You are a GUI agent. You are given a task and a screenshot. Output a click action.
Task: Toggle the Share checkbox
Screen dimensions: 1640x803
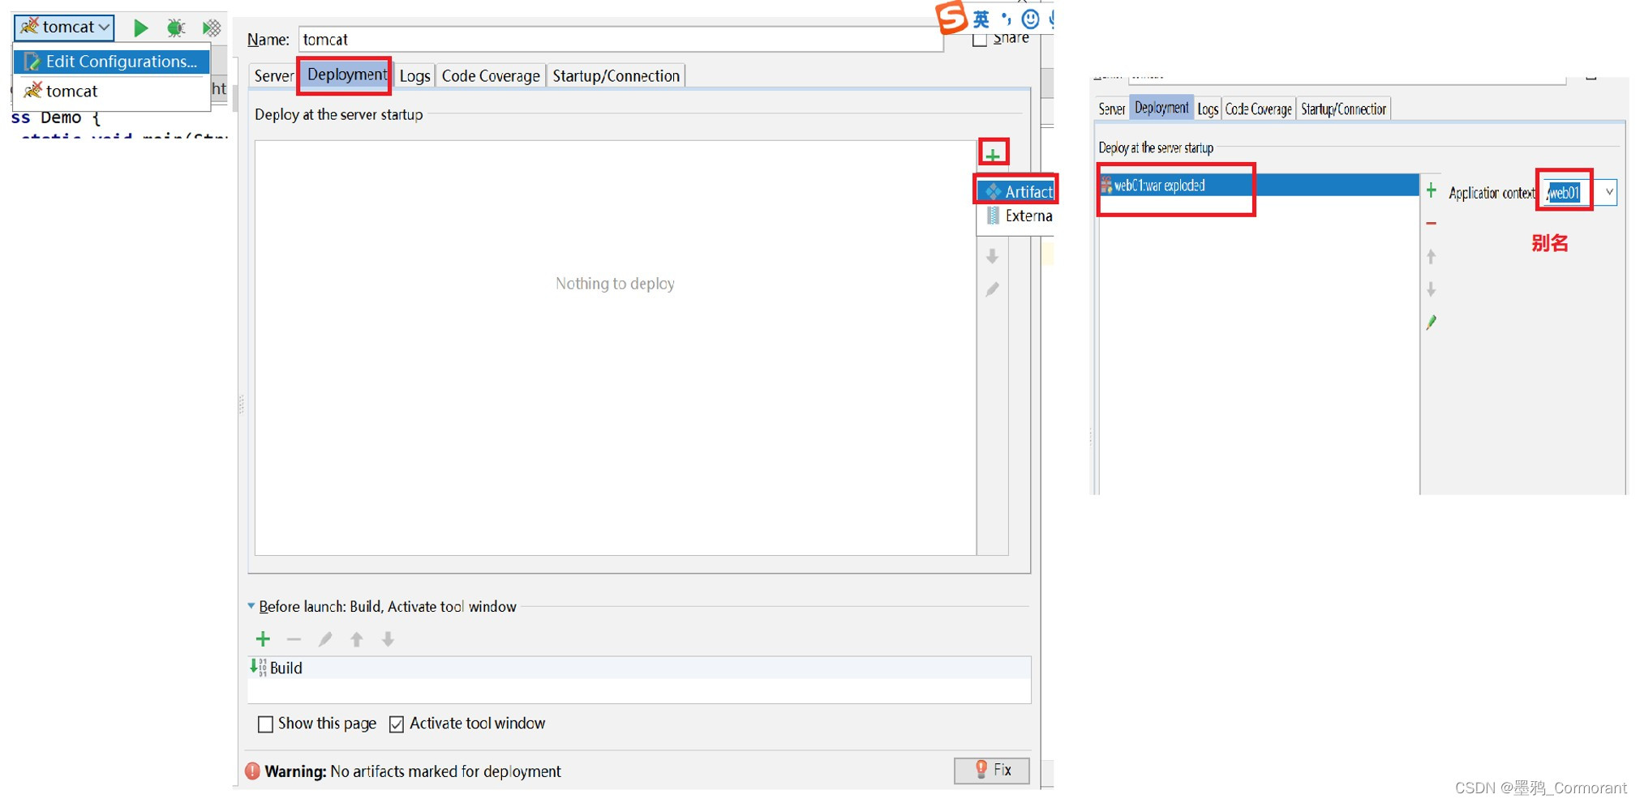point(980,40)
